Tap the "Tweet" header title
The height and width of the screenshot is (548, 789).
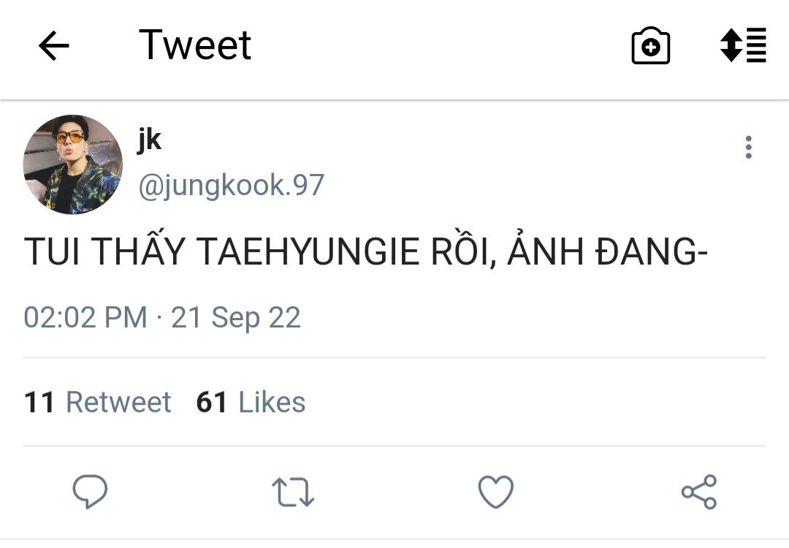(195, 45)
